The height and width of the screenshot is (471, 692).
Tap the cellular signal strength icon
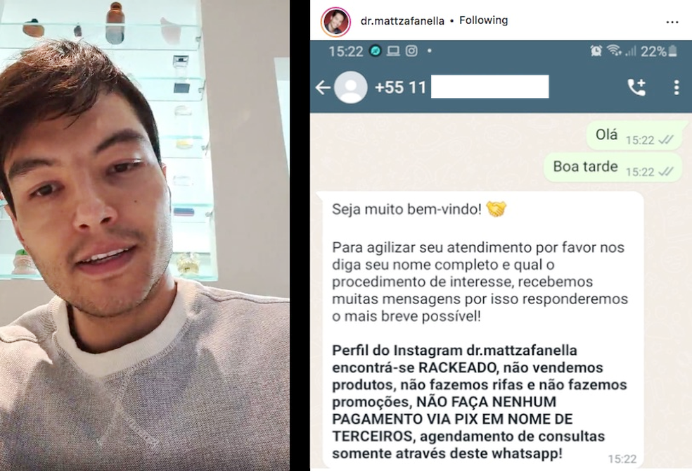point(631,51)
